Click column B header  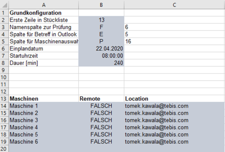[x=101, y=5]
